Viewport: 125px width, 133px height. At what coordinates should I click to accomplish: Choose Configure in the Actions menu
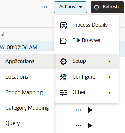(x=86, y=77)
